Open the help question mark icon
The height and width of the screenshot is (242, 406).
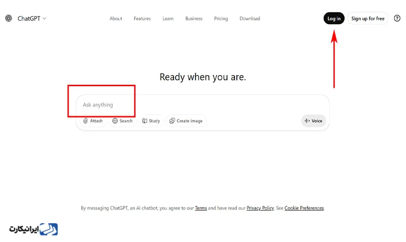coord(397,18)
